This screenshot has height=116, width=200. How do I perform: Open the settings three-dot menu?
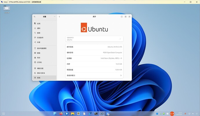(x=54, y=17)
